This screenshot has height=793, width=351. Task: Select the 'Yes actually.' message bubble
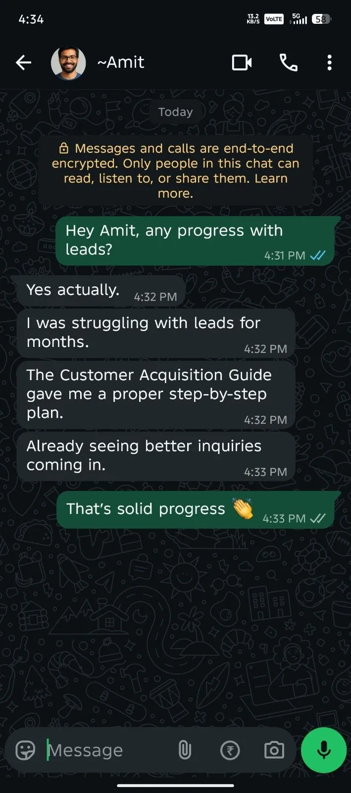coord(101,291)
